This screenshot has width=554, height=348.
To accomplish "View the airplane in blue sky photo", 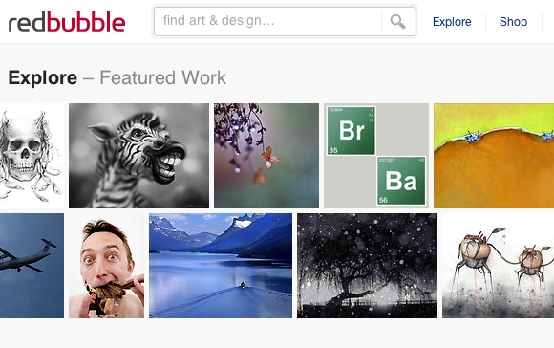I will 32,266.
